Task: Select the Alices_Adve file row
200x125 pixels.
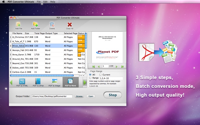Action: [x=47, y=46]
